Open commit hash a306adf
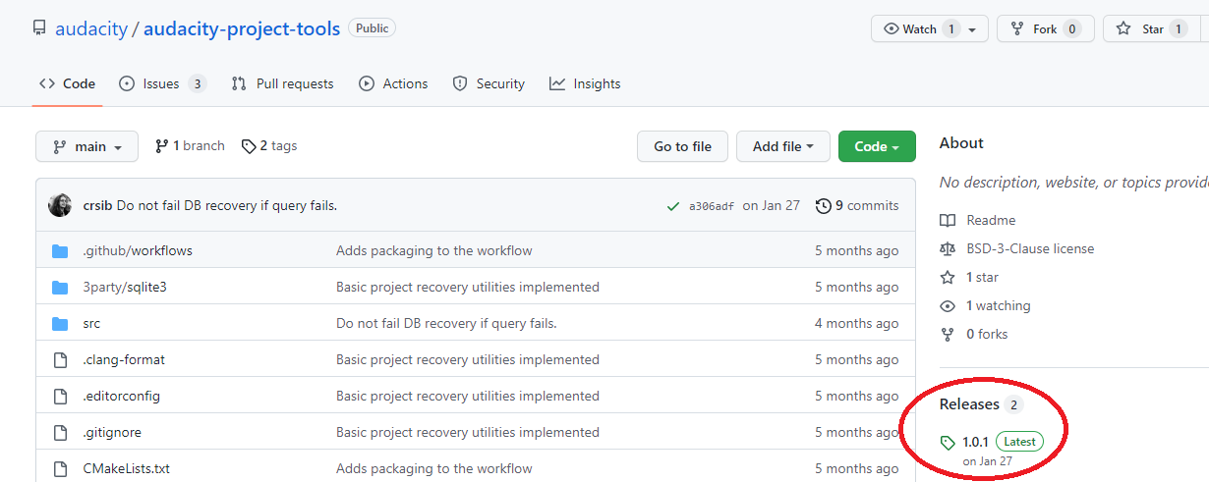1209x482 pixels. (x=712, y=206)
